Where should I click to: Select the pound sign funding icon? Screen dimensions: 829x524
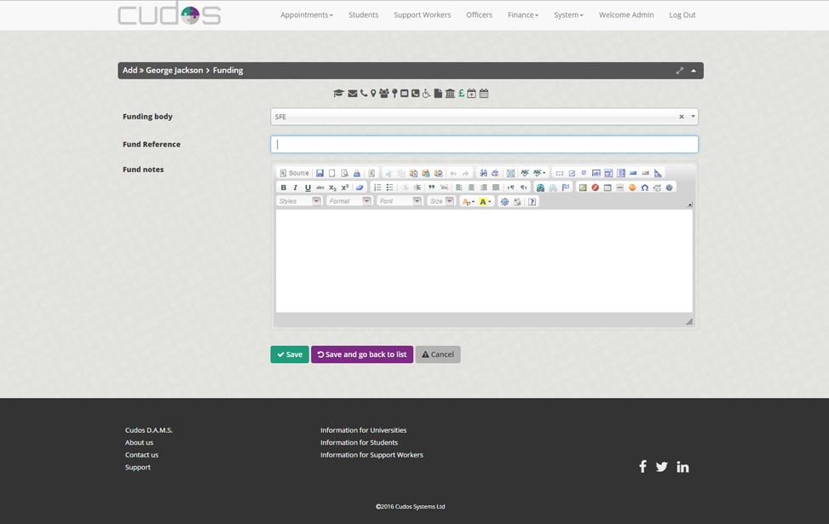[x=461, y=94]
